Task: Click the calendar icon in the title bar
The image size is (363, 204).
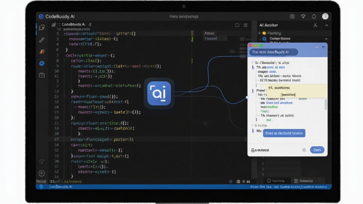Action: click(292, 16)
